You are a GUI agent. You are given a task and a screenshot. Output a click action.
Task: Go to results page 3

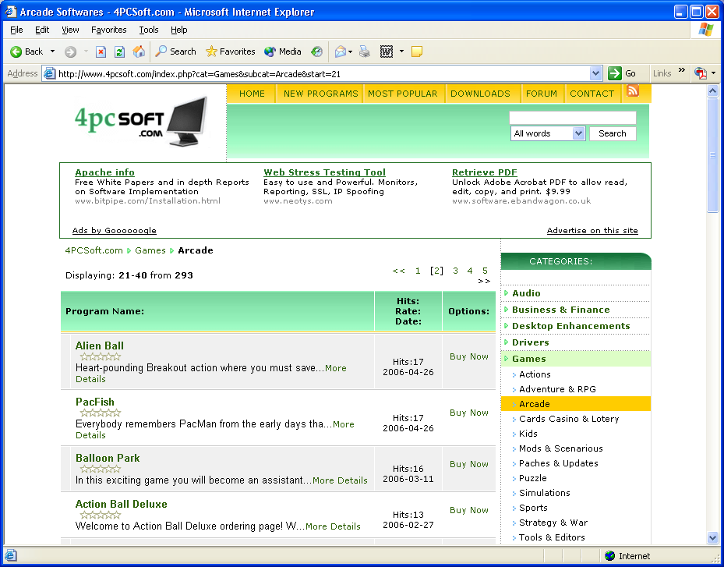point(455,271)
